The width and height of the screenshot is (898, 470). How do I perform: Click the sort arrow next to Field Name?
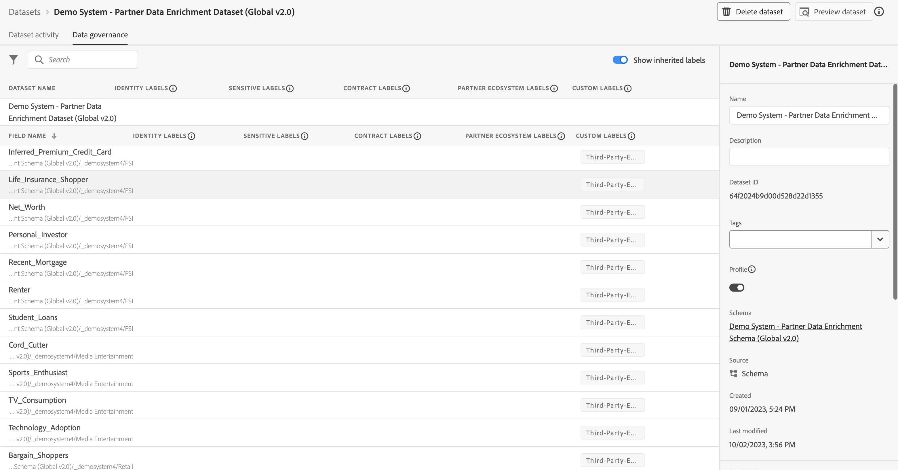pyautogui.click(x=54, y=136)
